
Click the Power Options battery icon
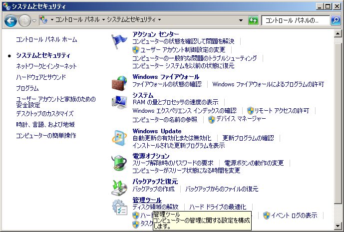[119, 163]
